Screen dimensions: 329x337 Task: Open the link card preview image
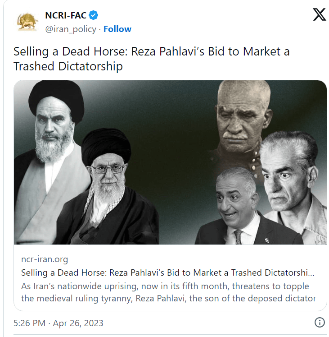[x=170, y=162]
